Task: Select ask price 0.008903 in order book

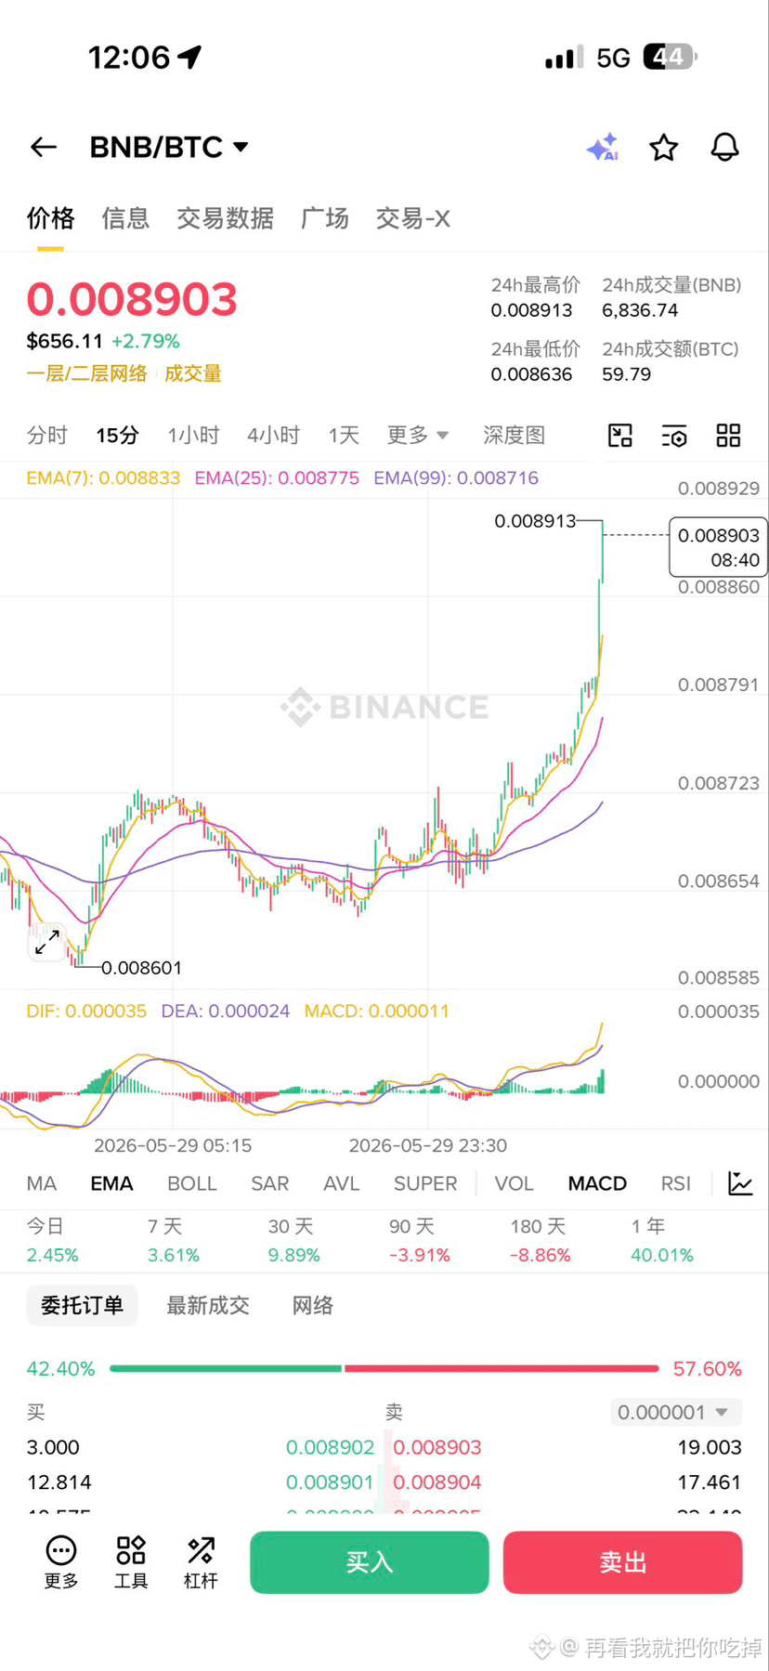Action: [x=437, y=1447]
